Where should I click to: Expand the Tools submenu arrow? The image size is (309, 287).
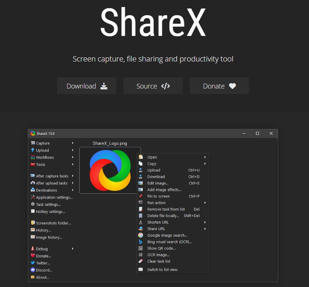[73, 164]
